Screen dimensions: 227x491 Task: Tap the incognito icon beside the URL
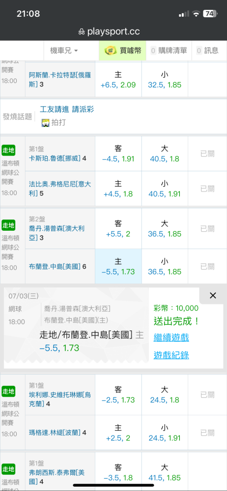point(82,31)
